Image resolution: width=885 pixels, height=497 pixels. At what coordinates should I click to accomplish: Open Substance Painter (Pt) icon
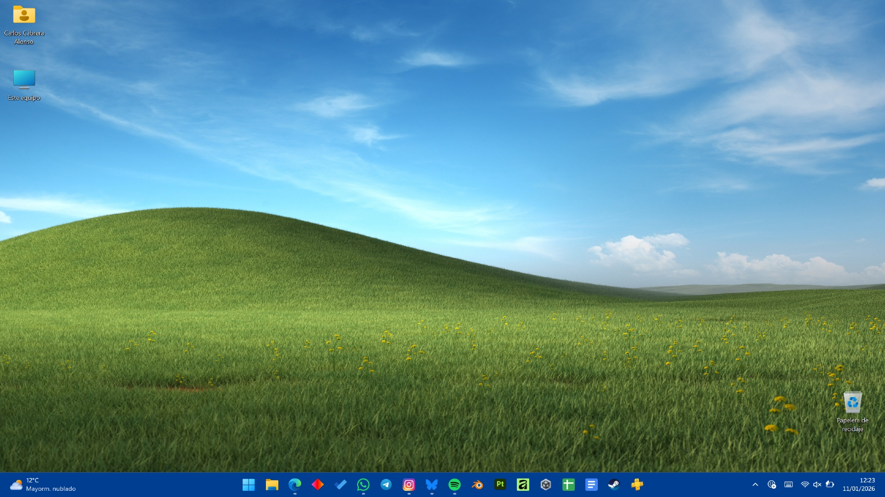point(500,485)
